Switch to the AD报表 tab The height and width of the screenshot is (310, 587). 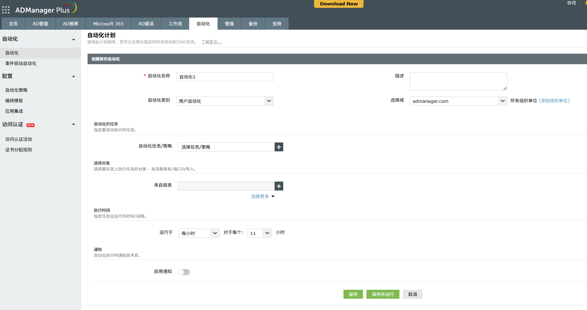[71, 24]
